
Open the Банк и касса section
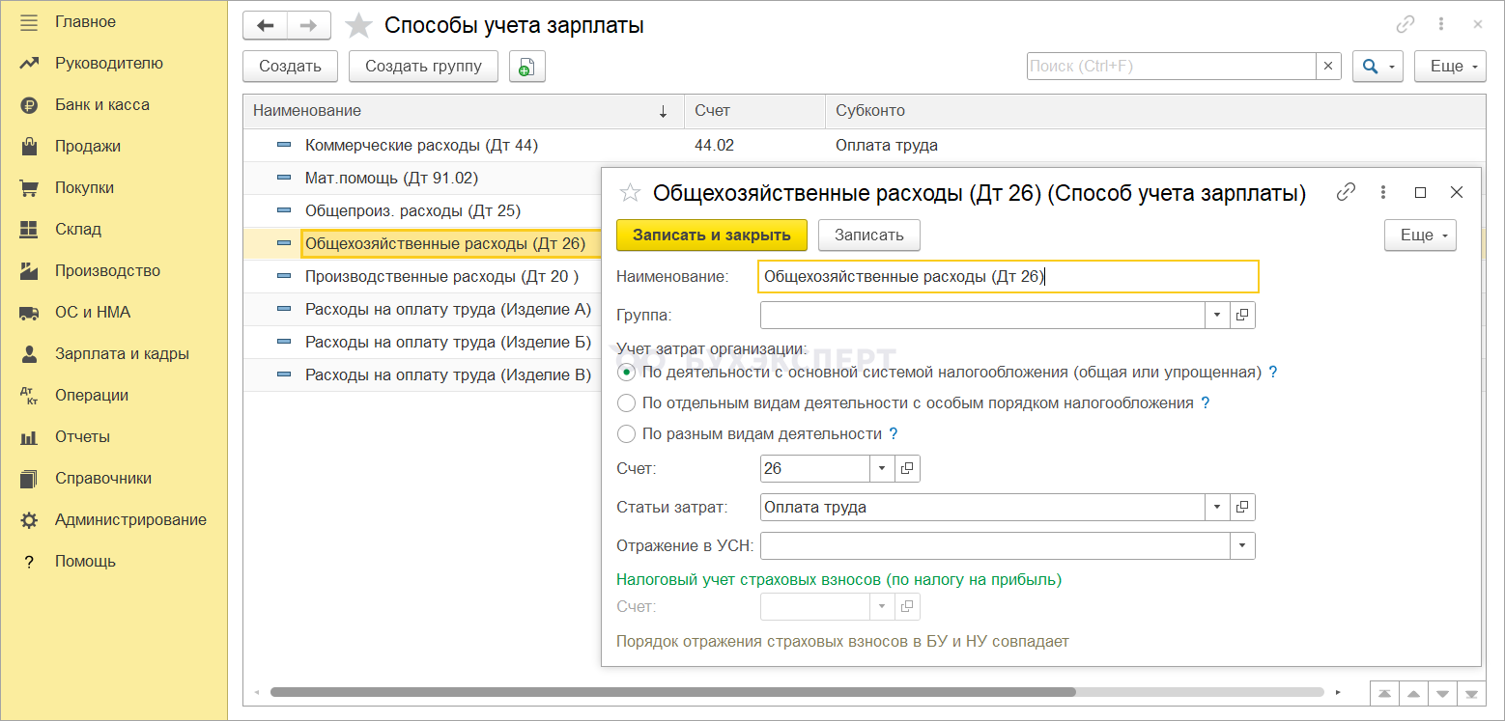point(101,104)
